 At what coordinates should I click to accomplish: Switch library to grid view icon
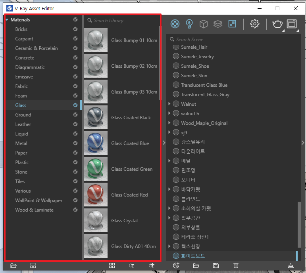point(112,265)
